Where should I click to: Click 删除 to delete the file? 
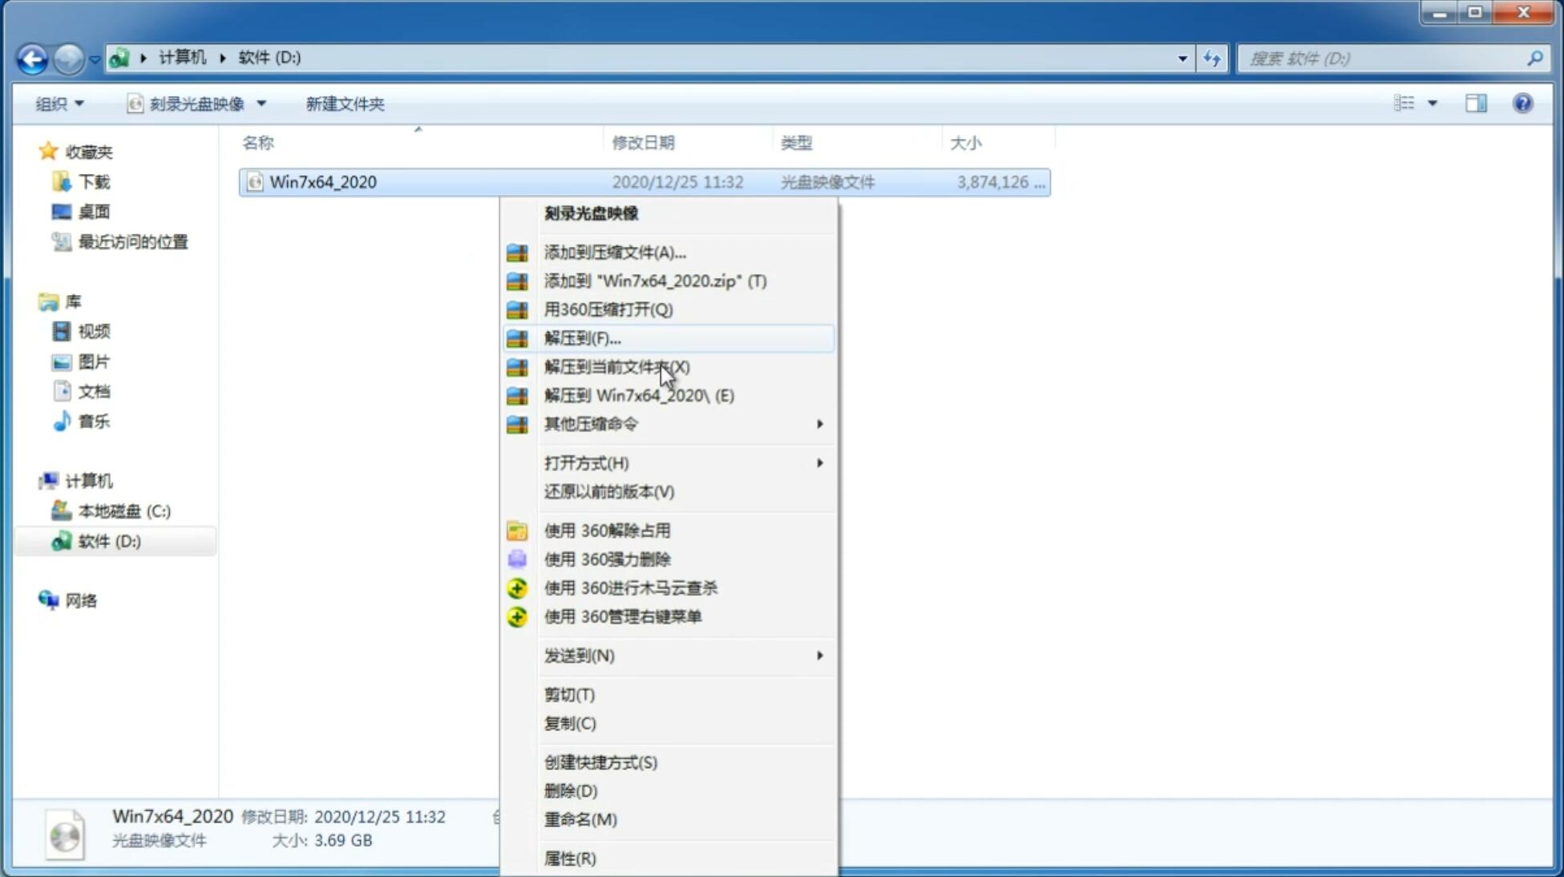point(571,791)
